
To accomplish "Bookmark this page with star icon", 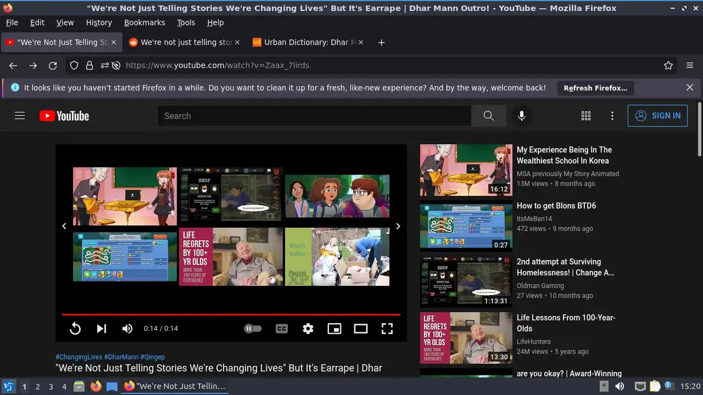I will (x=668, y=65).
